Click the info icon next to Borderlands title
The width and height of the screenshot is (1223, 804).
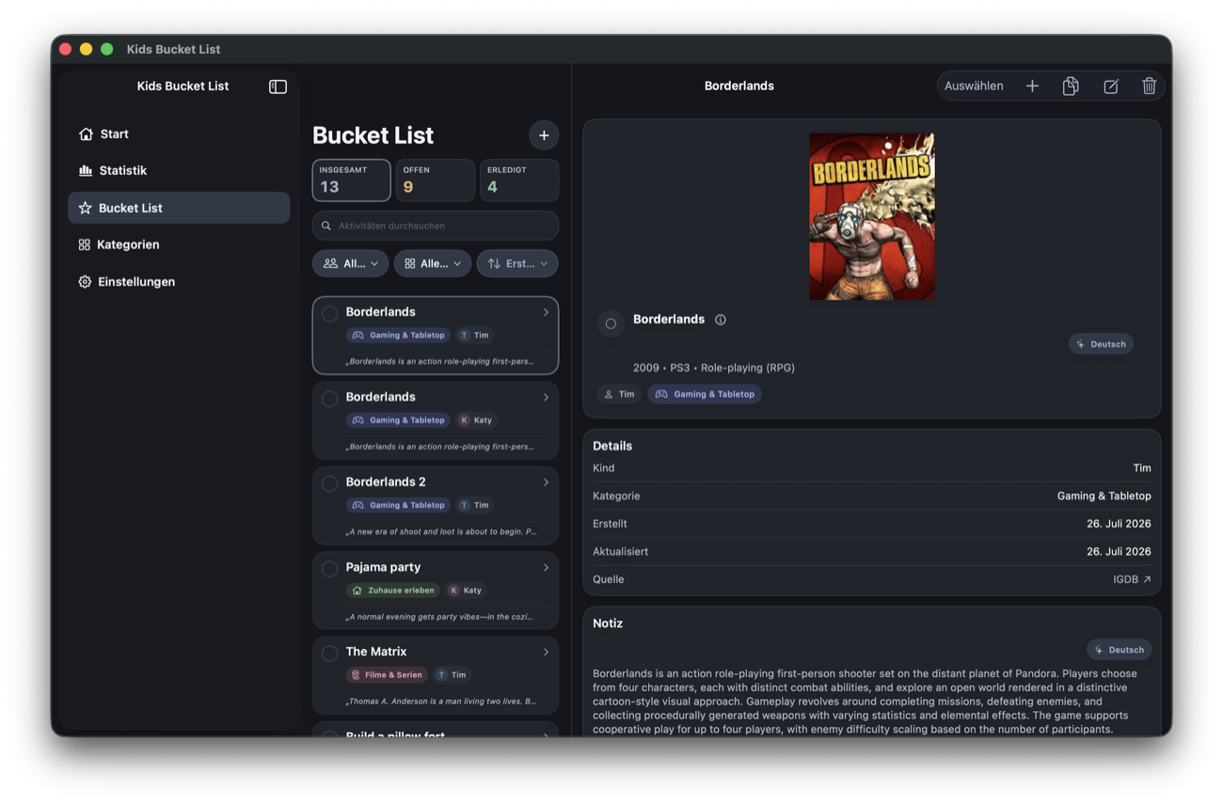[x=721, y=320]
